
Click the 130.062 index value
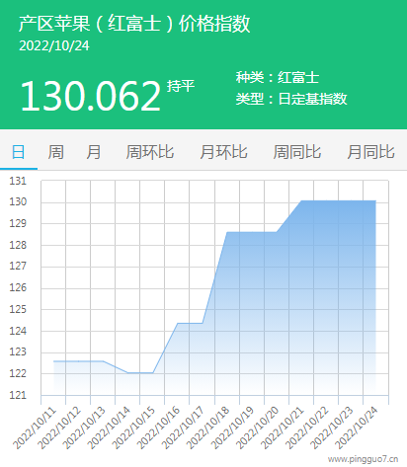91,96
